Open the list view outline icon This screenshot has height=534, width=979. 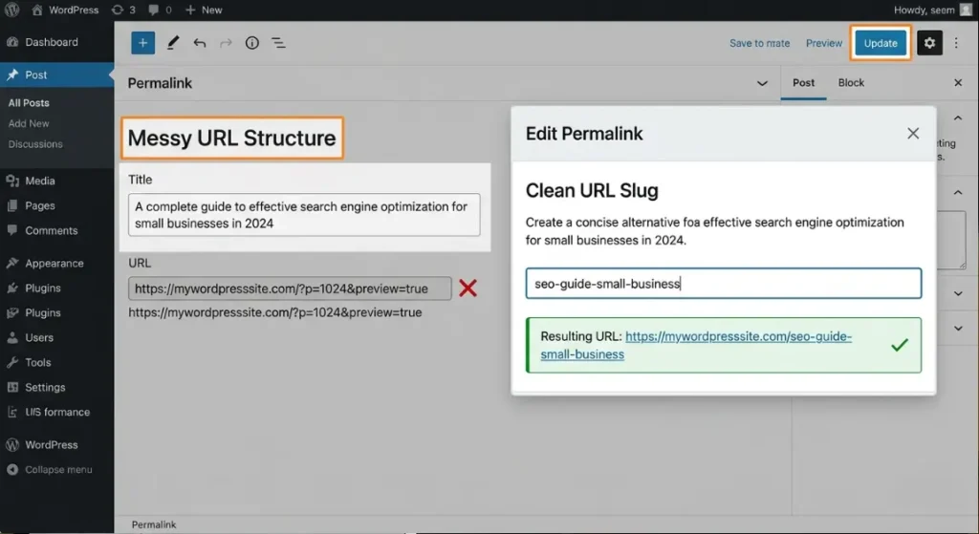(x=278, y=43)
